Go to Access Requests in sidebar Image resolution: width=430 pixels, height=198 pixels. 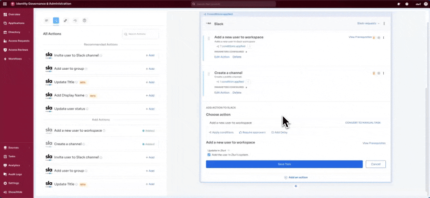17,41
